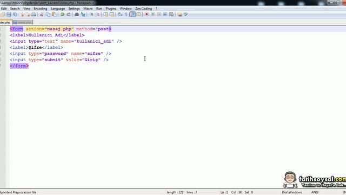Click the Copy toolbar icon
346x195 pixels.
click(48, 15)
